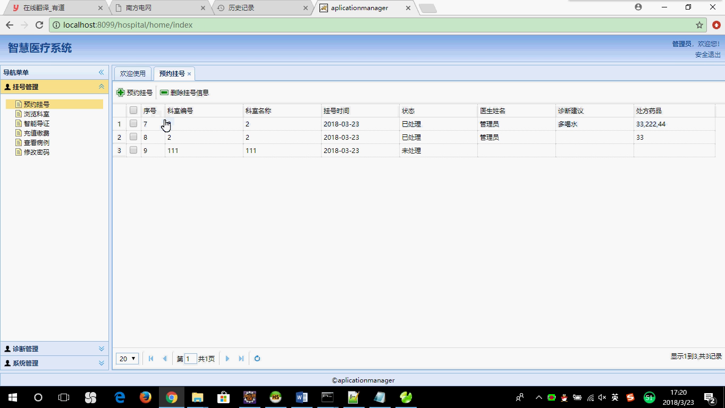Open Windows Start menu
Image resolution: width=725 pixels, height=408 pixels.
tap(13, 397)
